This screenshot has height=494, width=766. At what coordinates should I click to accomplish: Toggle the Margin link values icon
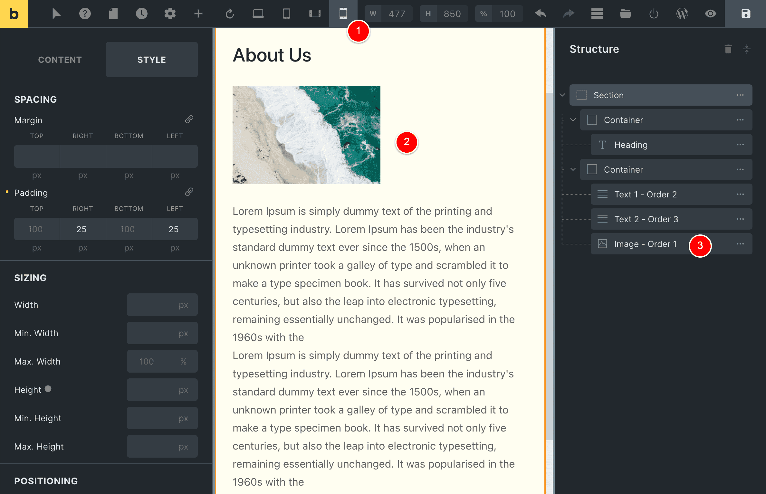189,119
